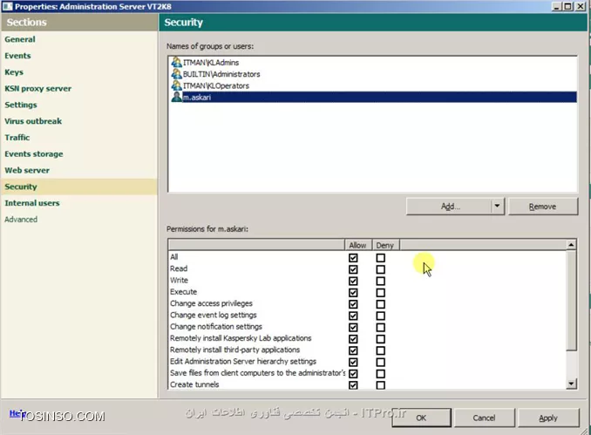This screenshot has width=591, height=435.
Task: Toggle Allow for Remotely install Kaspersky Lab applications
Action: pyautogui.click(x=353, y=339)
